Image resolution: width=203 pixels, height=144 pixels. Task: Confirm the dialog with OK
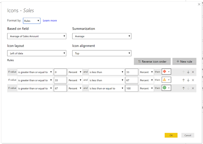click(171, 135)
